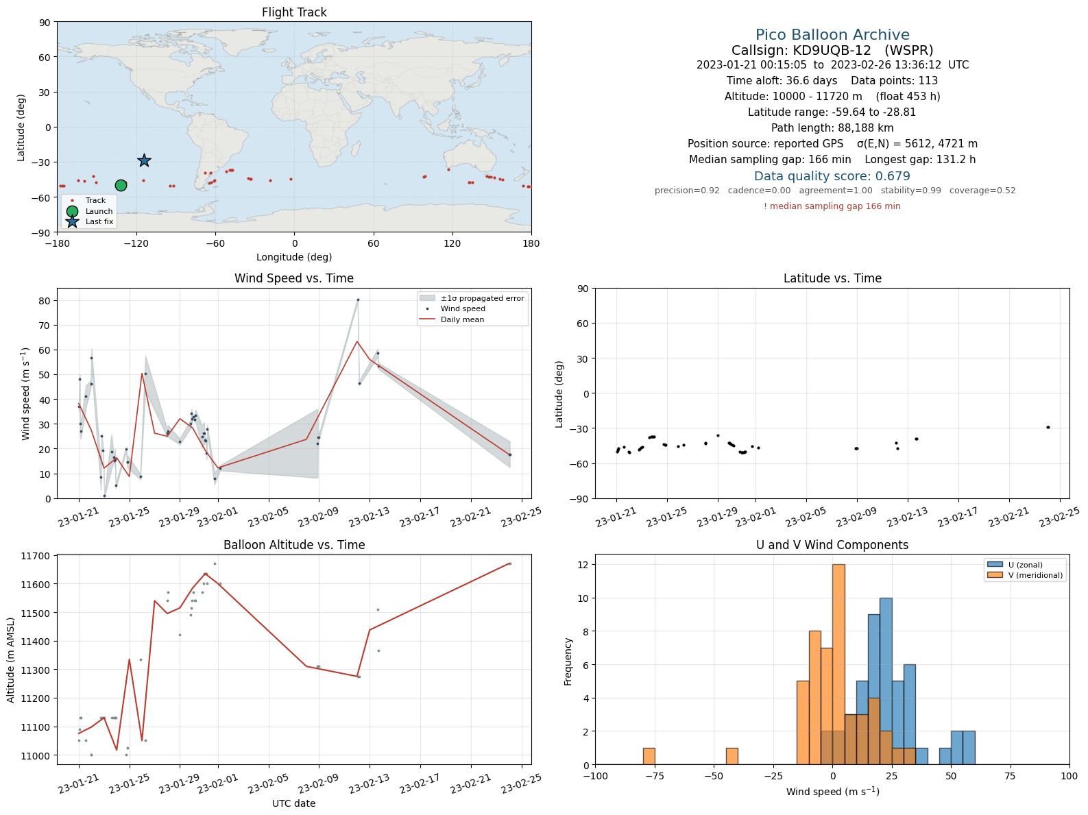Click the Path length: 88,188 km line

point(832,128)
